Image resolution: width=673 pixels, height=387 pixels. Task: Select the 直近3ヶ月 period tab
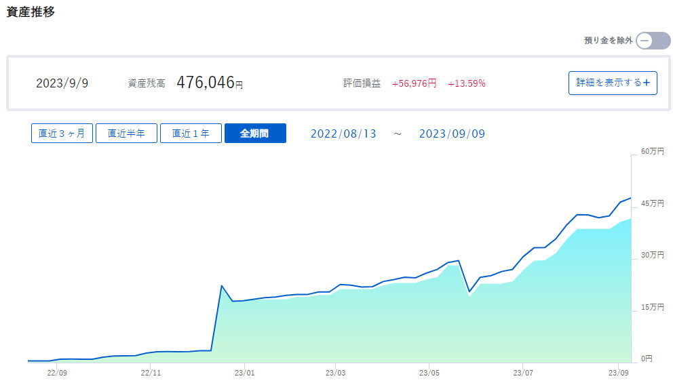coord(62,134)
